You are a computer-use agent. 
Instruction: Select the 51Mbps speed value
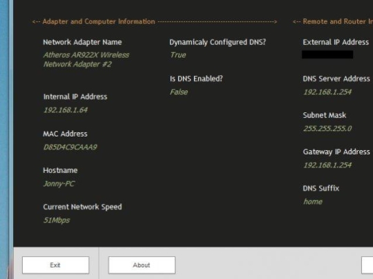click(x=57, y=220)
